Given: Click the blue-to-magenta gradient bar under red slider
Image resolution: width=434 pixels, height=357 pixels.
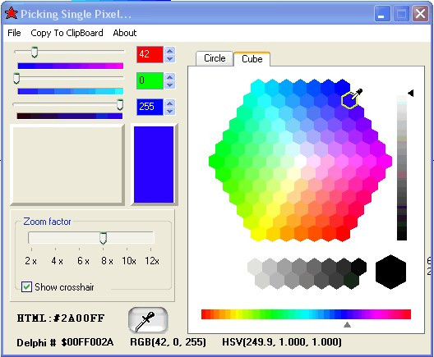Looking at the screenshot, I should pyautogui.click(x=71, y=66).
